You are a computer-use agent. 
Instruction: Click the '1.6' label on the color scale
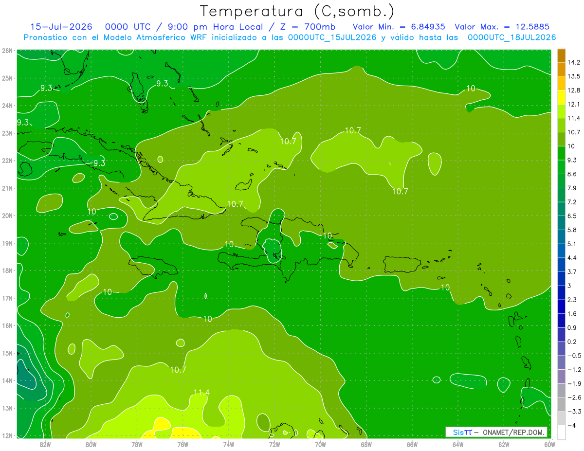click(572, 314)
